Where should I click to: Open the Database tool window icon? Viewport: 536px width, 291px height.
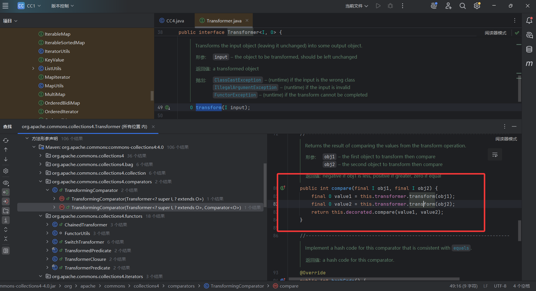(529, 49)
